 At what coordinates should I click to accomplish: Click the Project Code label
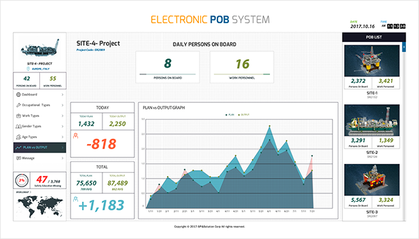tap(90, 50)
